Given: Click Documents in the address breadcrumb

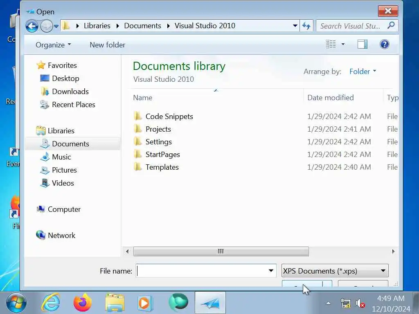Looking at the screenshot, I should click(x=142, y=26).
